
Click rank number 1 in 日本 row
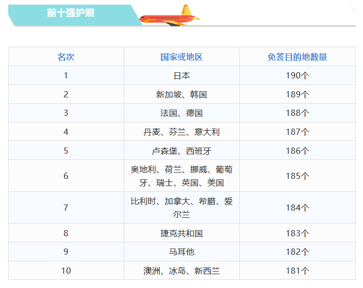click(x=66, y=75)
